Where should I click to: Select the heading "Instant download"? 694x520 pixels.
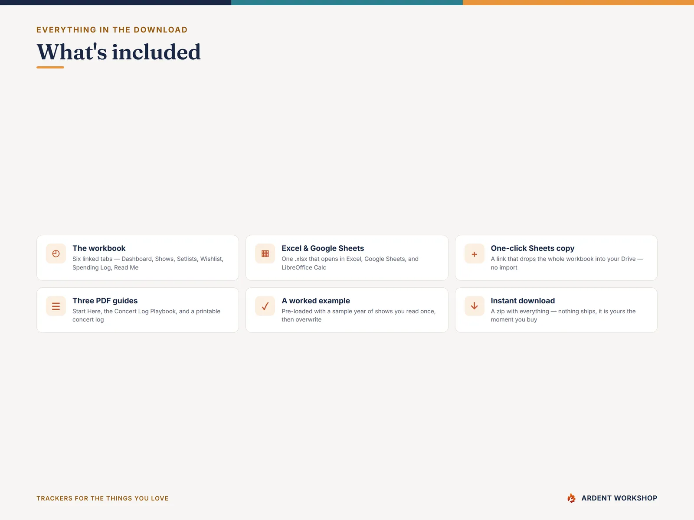coord(523,301)
